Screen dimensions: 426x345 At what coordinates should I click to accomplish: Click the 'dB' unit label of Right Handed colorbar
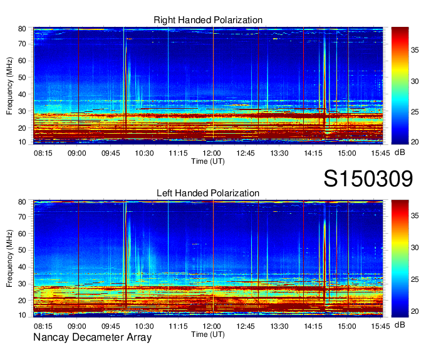[400, 152]
